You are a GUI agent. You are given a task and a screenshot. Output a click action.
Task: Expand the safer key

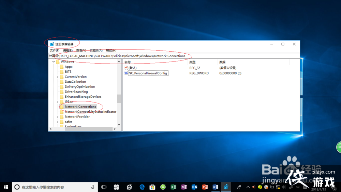(58, 122)
